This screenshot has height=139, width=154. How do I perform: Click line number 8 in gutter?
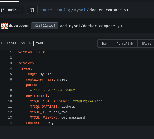11,90
